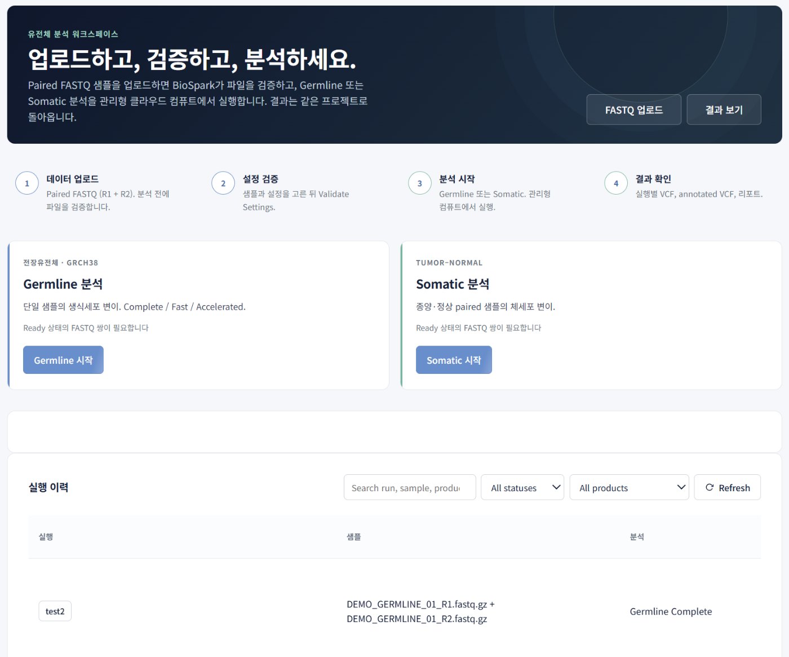Click the Germline Complete analysis cell
Viewport: 789px width, 657px height.
(x=671, y=611)
